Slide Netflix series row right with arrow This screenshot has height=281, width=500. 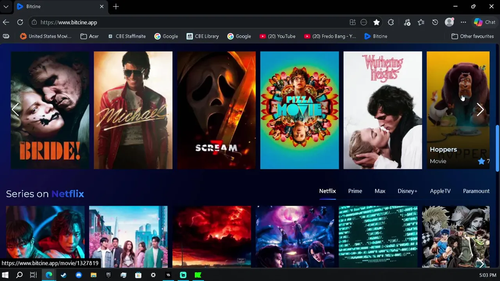481,264
